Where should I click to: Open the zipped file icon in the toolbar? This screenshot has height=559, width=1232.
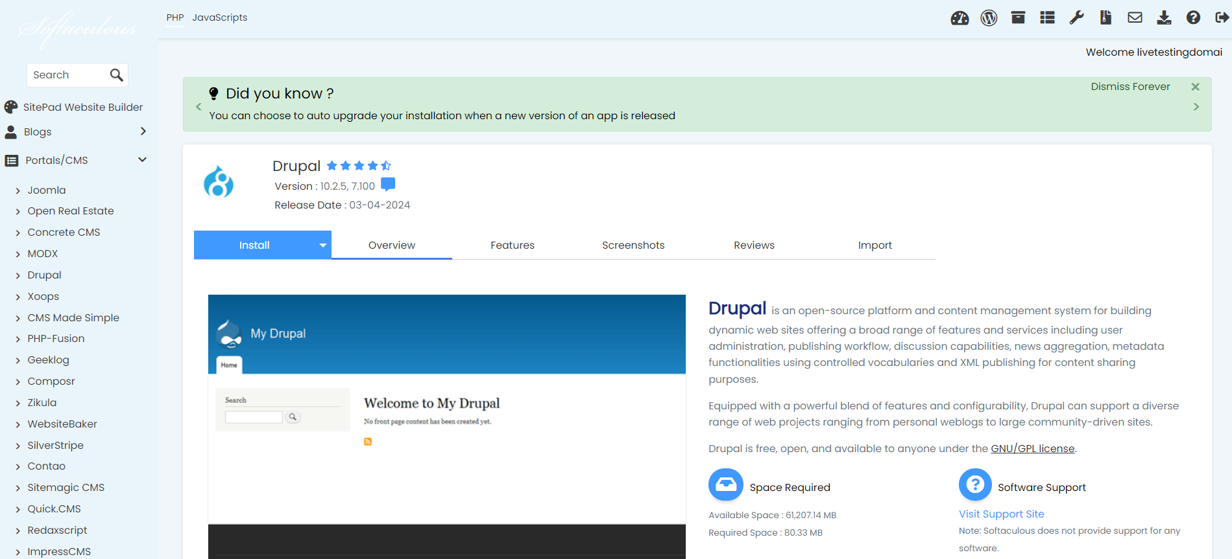coord(1105,17)
